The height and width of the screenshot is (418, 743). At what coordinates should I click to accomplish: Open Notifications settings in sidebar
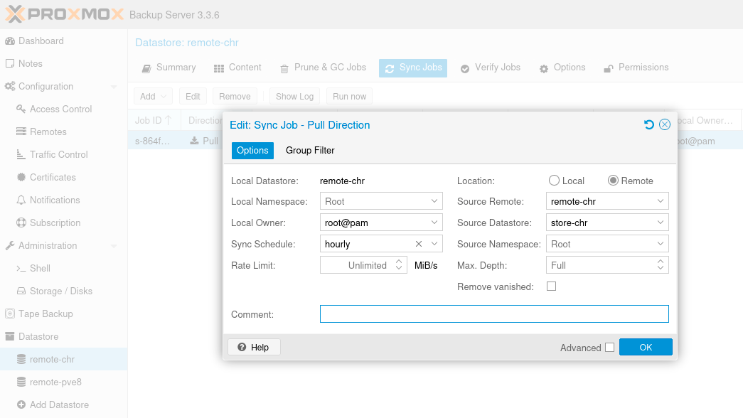pyautogui.click(x=55, y=200)
